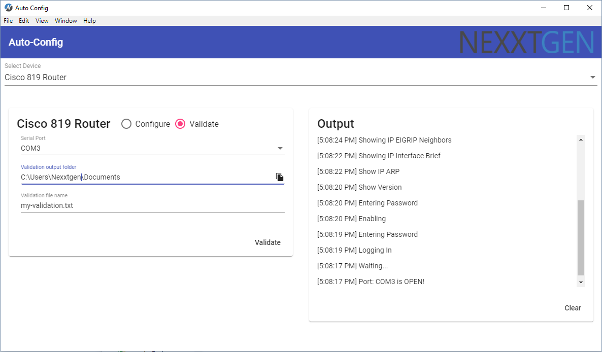Select the Configure radio button

(x=126, y=124)
